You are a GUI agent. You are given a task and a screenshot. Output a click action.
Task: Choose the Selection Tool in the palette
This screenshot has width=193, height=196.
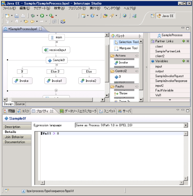tap(127, 42)
